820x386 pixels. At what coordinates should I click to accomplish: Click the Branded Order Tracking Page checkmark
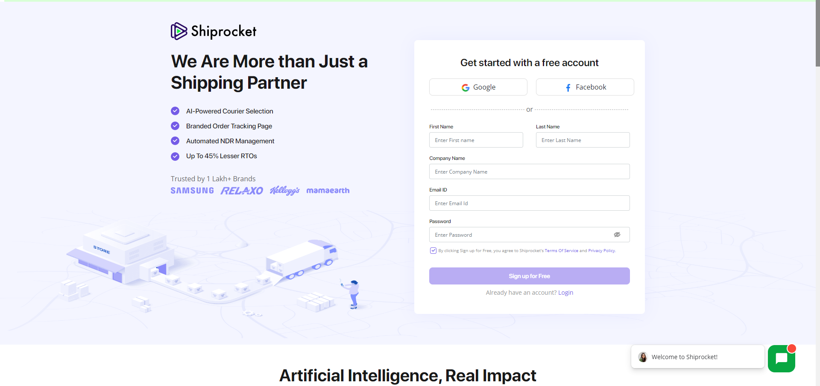click(x=175, y=126)
